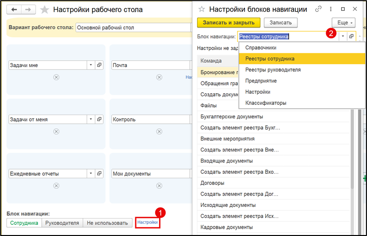This screenshot has width=367, height=236.
Task: Clear the Ежедневные отчеты widget
Action: coord(56,185)
